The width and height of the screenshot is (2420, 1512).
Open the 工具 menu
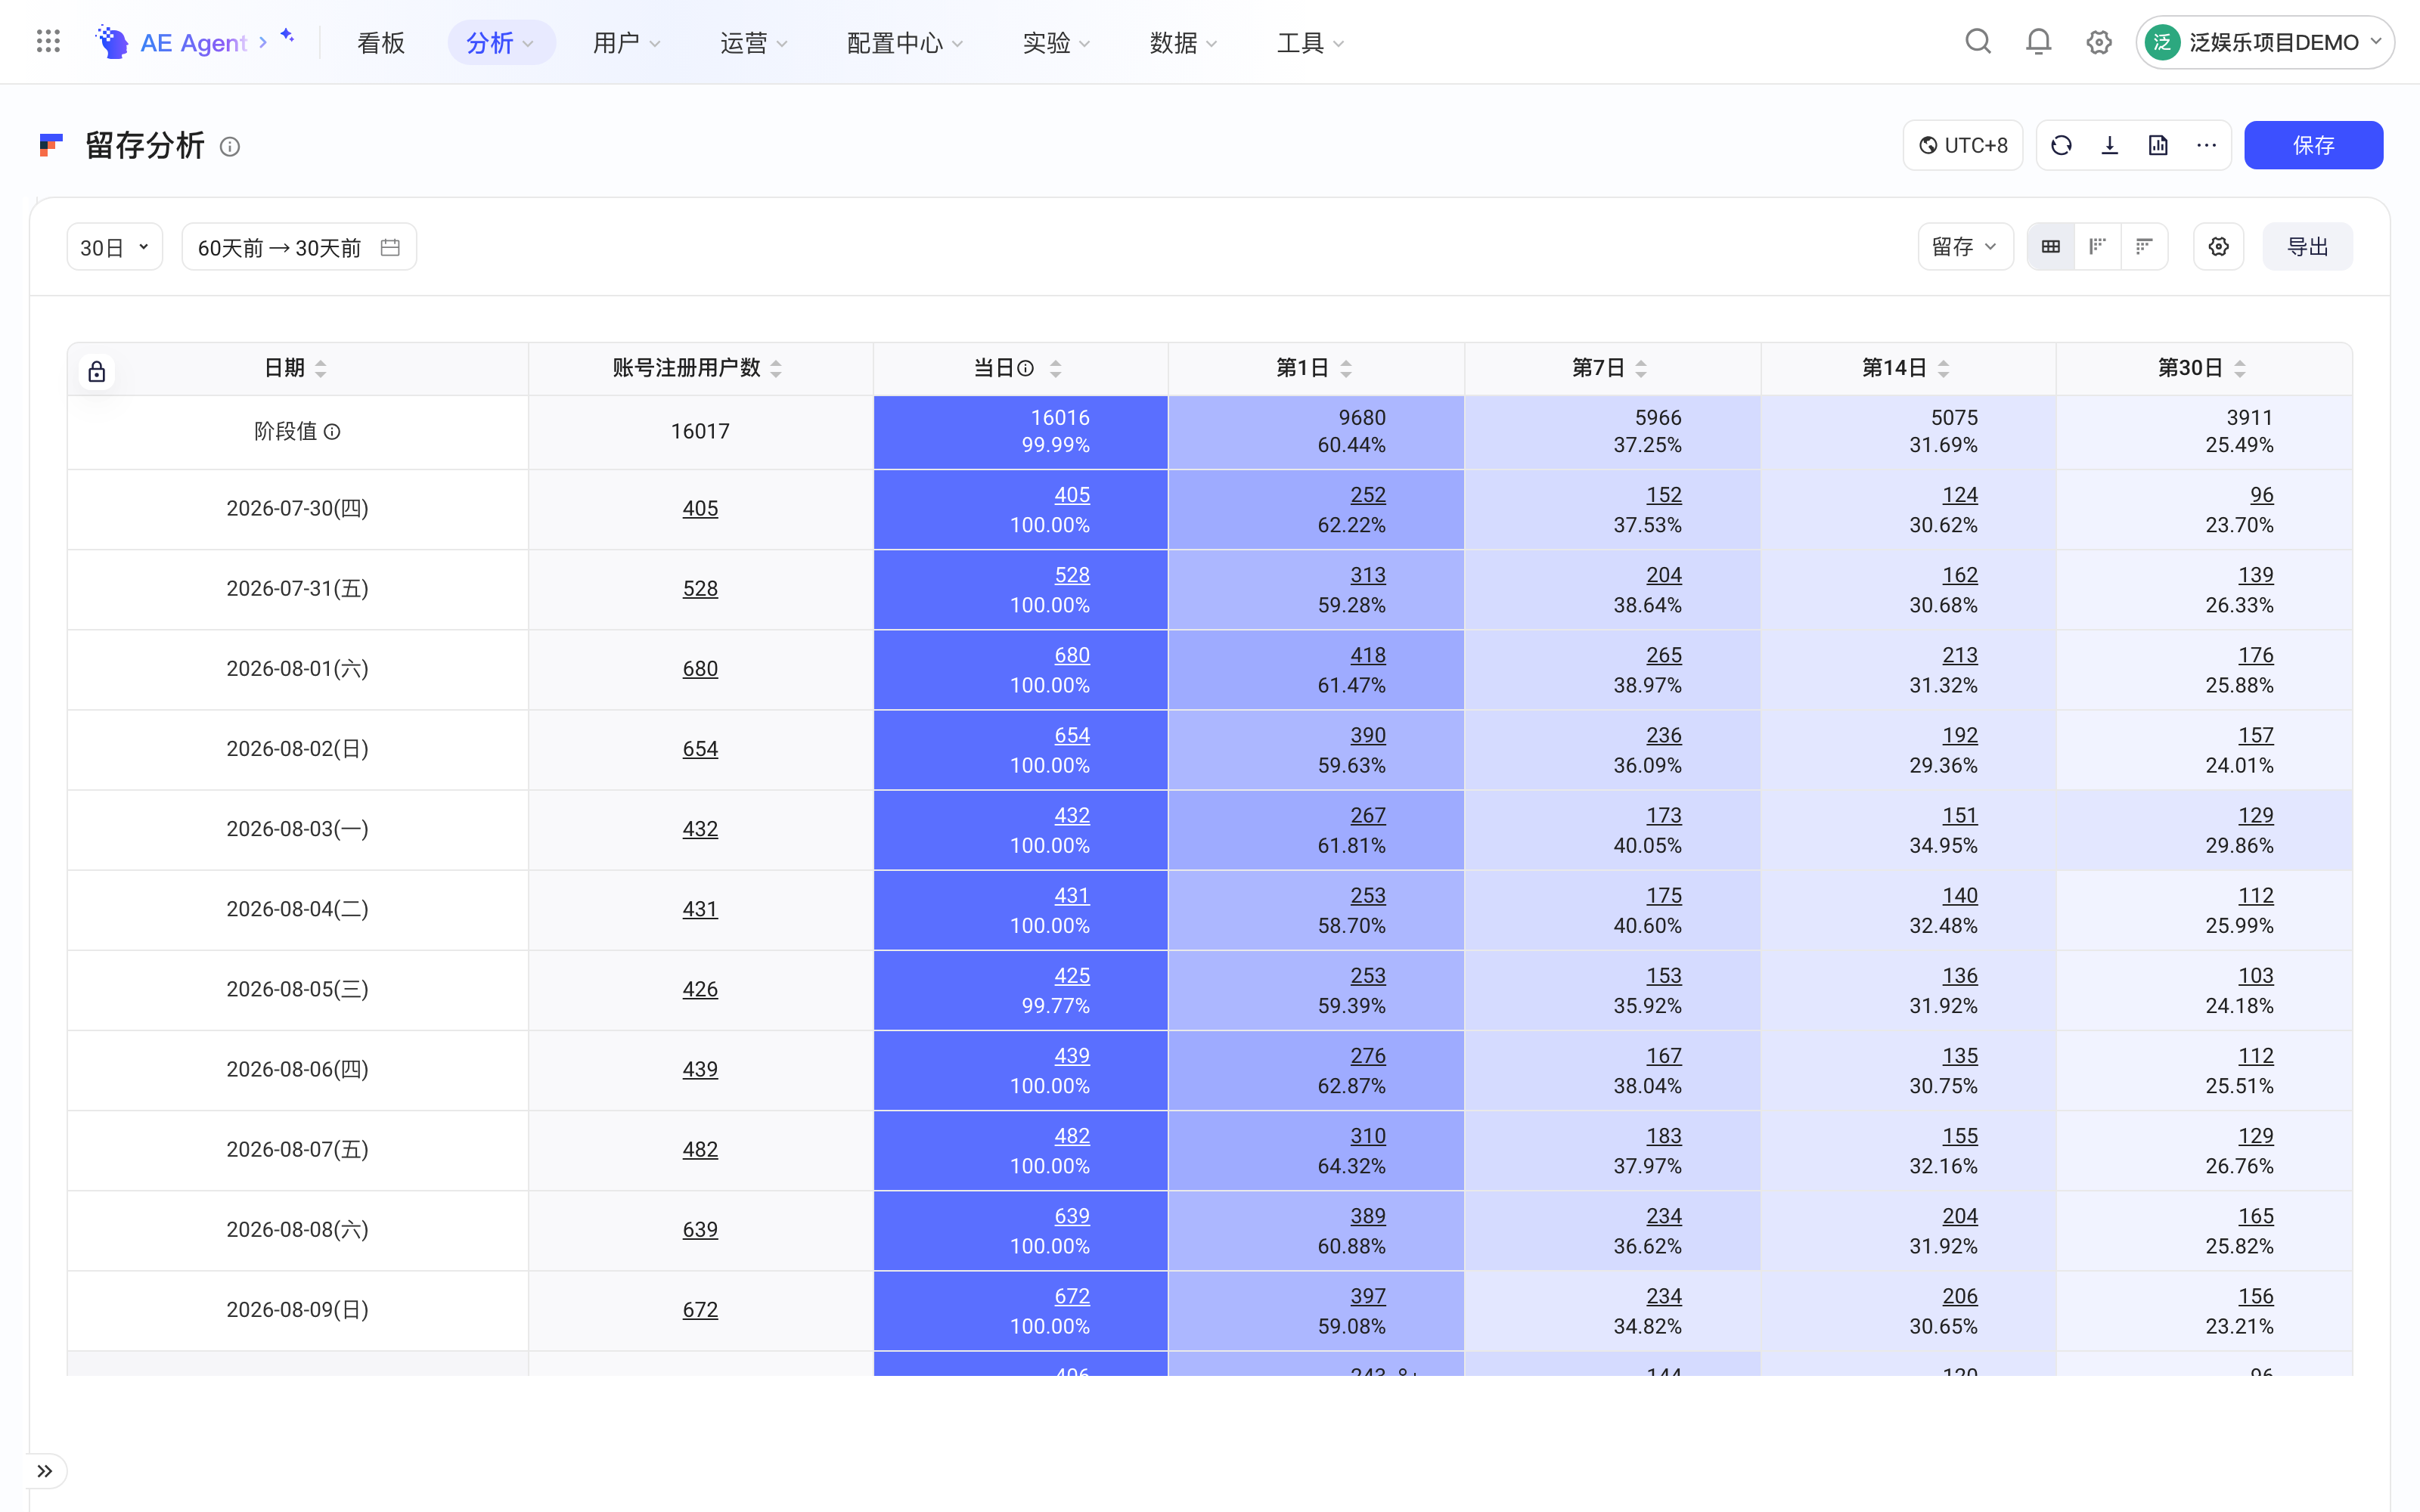pos(1311,42)
